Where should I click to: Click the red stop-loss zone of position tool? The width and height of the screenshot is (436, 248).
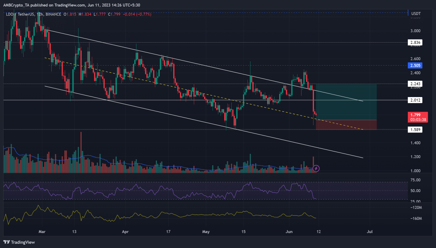[x=346, y=125]
